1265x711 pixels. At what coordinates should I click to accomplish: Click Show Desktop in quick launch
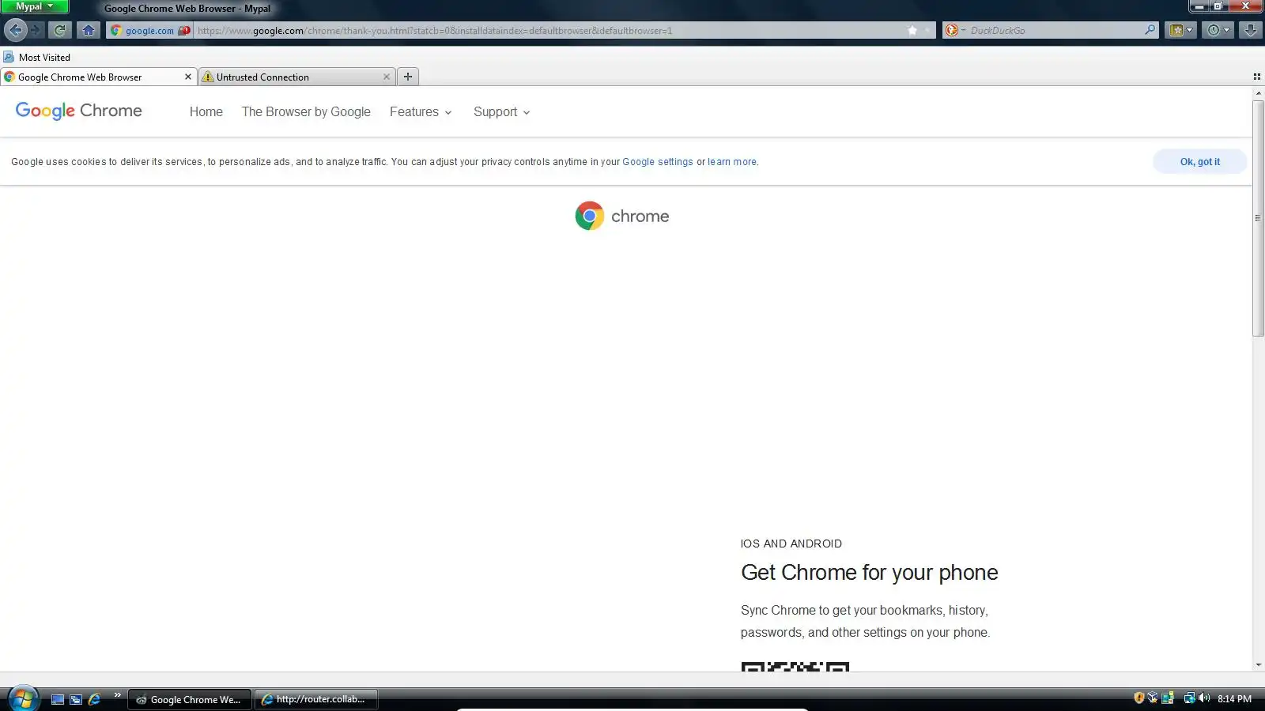[x=57, y=699]
